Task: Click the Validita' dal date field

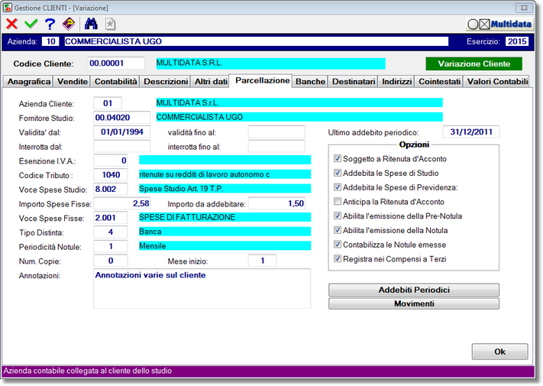Action: [122, 131]
